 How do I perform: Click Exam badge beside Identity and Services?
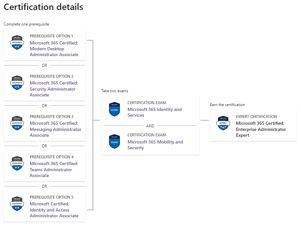point(114,109)
